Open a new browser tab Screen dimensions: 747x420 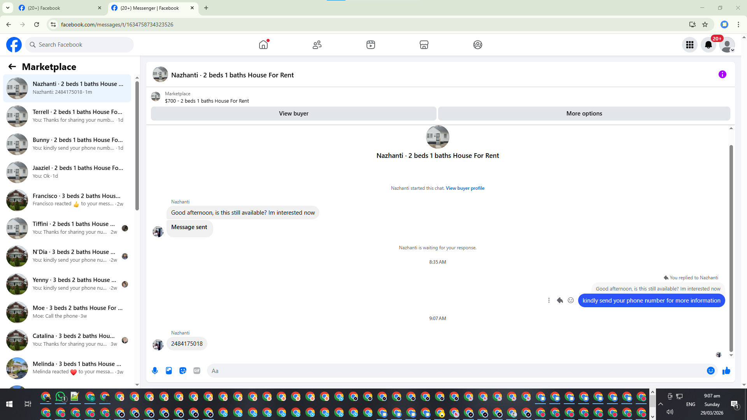point(206,8)
